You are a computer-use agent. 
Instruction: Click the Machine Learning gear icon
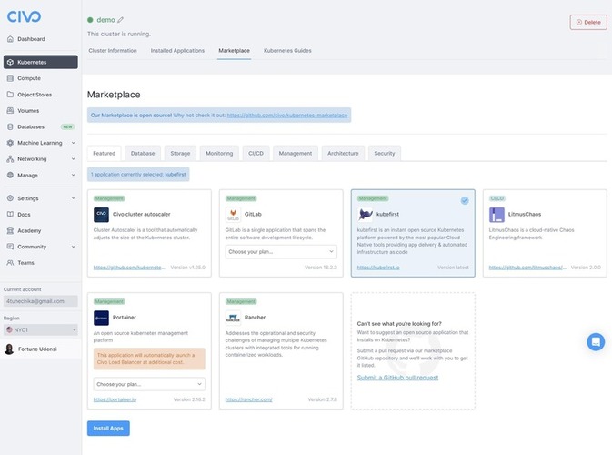pyautogui.click(x=11, y=143)
